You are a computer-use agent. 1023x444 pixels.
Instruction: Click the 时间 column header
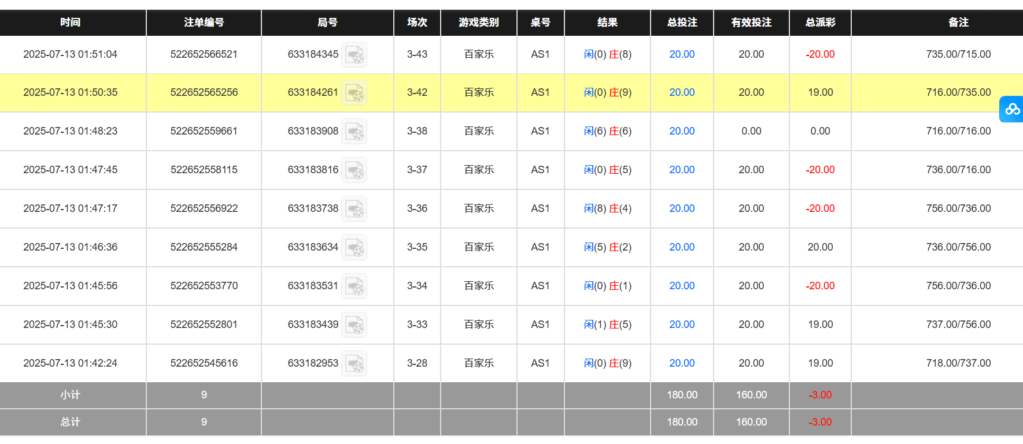71,23
